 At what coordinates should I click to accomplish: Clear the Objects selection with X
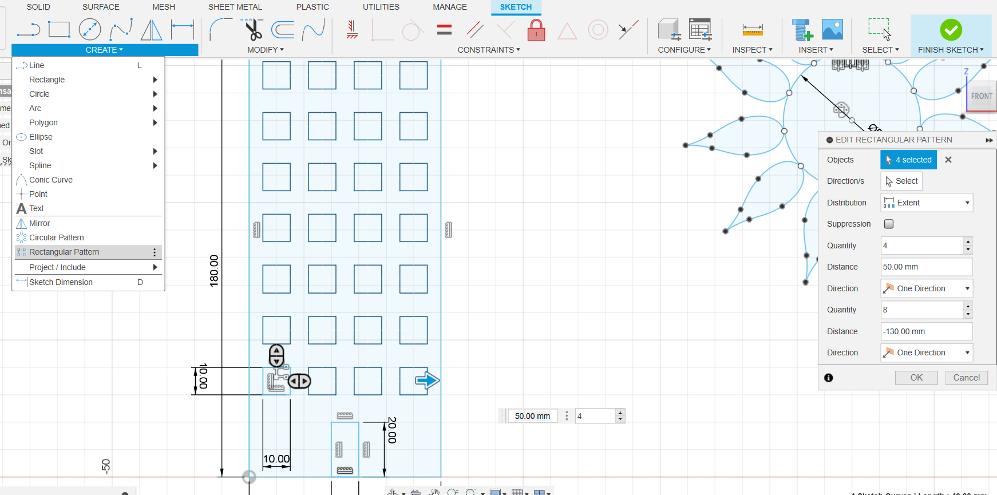pyautogui.click(x=948, y=160)
